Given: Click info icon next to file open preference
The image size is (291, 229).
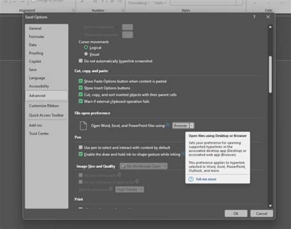Looking at the screenshot, I should [168, 125].
